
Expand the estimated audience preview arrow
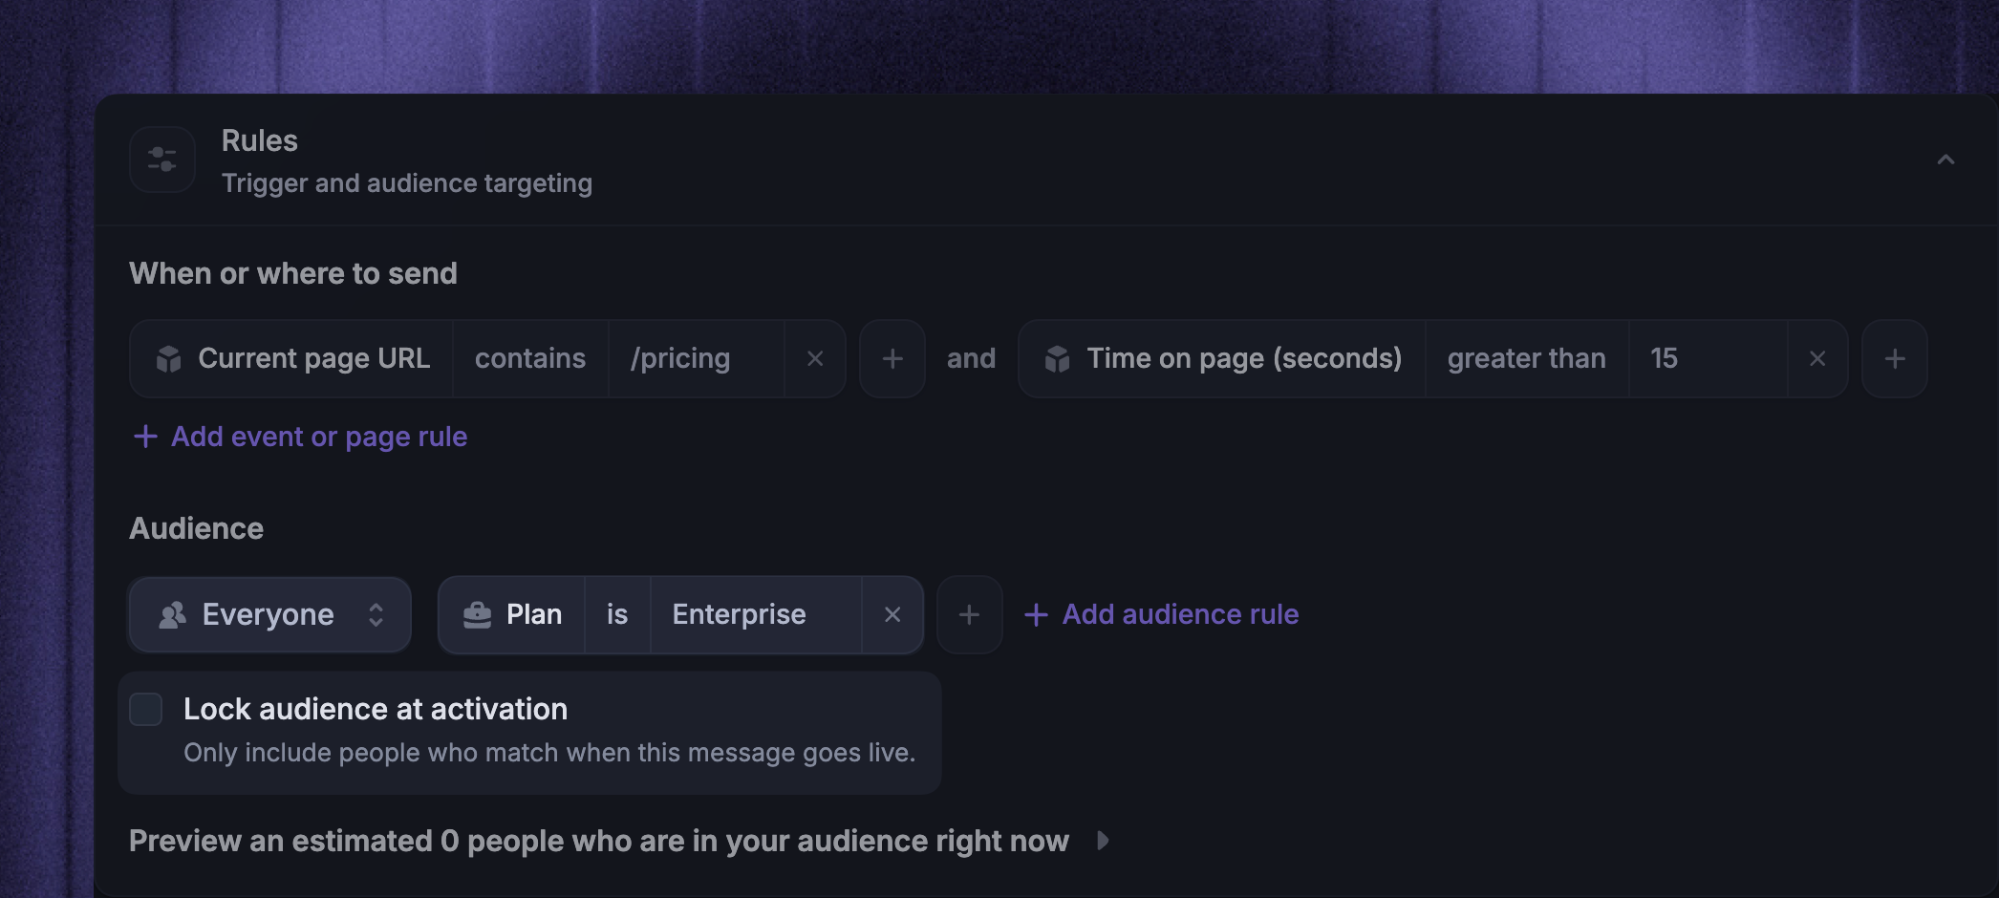click(1103, 841)
